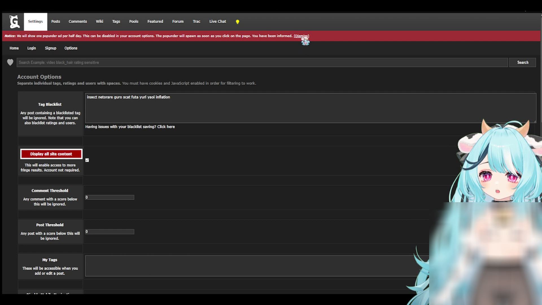Image resolution: width=542 pixels, height=305 pixels.
Task: Open the Comments menu item
Action: coord(78,21)
